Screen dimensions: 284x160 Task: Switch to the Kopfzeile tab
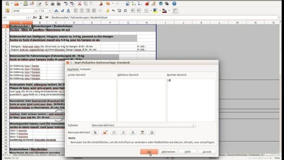pyautogui.click(x=73, y=69)
